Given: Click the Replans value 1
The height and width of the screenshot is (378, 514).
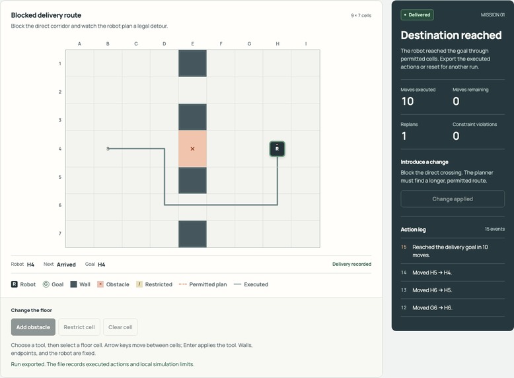Looking at the screenshot, I should pyautogui.click(x=404, y=136).
